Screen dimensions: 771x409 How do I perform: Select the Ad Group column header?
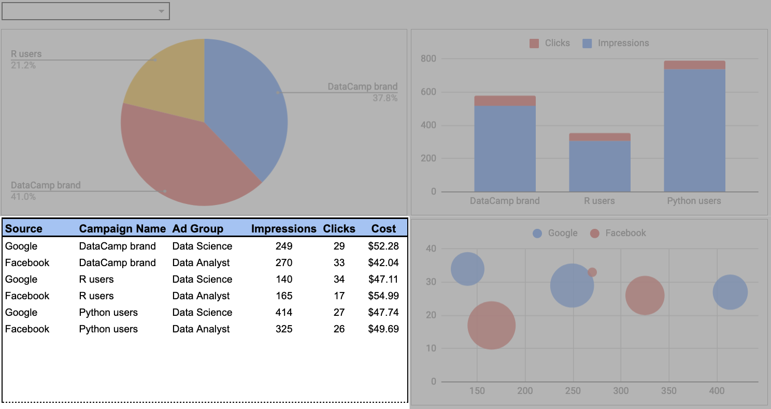[198, 229]
